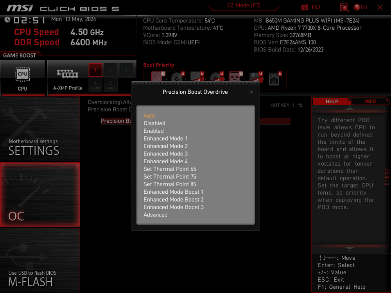The width and height of the screenshot is (391, 293).
Task: Select A-XMP user profile 2
Action: click(x=111, y=85)
